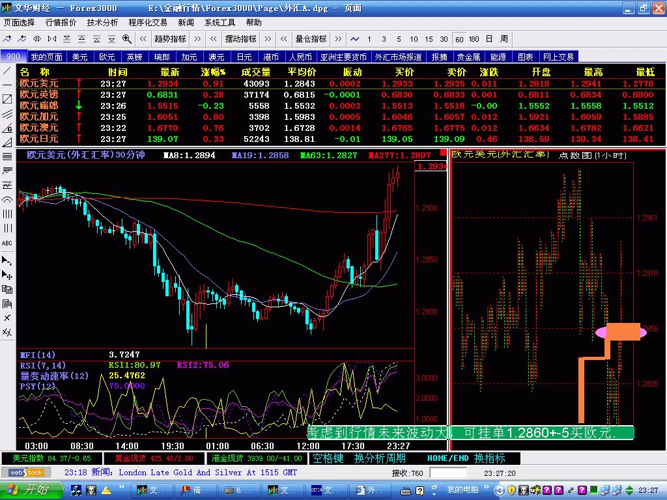Screen dimensions: 667x500
Task: Select the arc curve drawing tool
Action: point(7,199)
